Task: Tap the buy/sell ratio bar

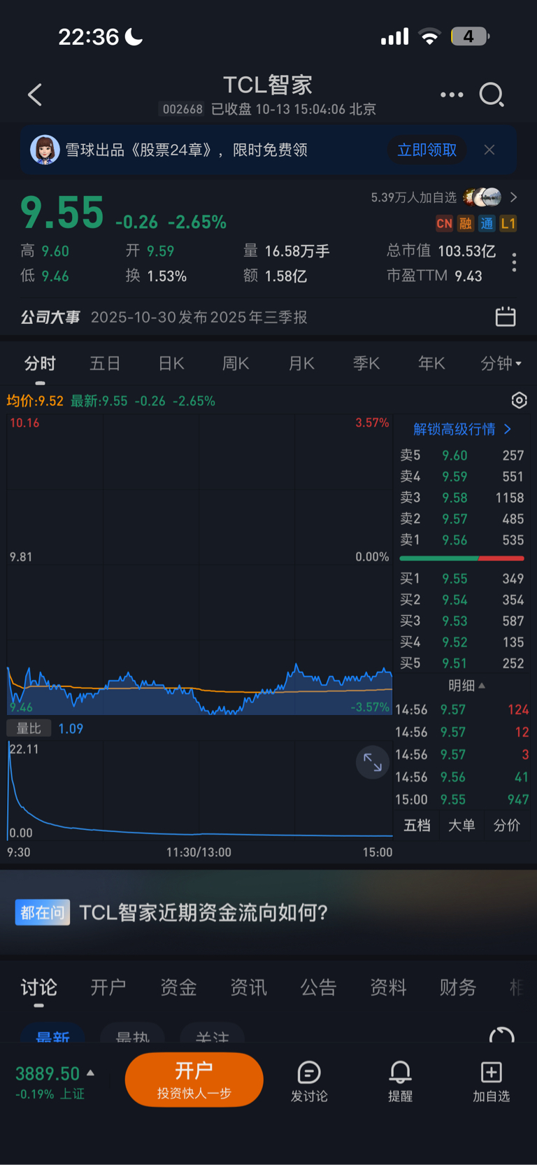Action: pos(461,558)
